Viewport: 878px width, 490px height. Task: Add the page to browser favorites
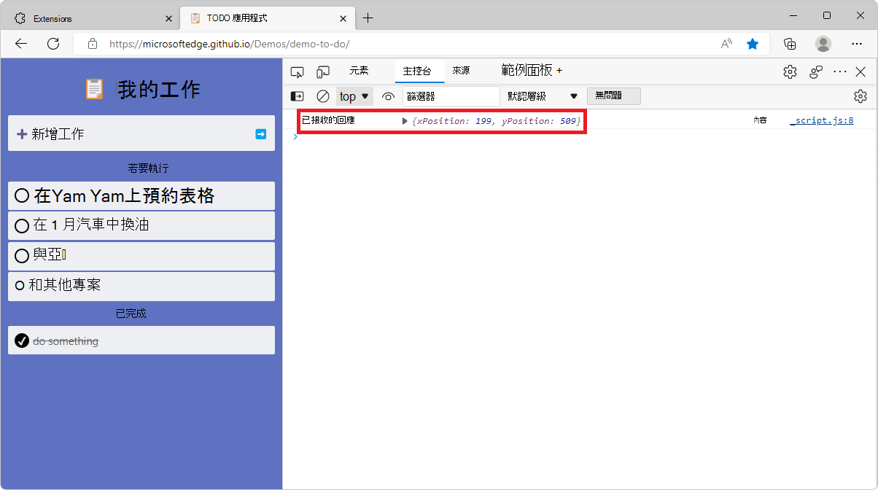point(753,44)
